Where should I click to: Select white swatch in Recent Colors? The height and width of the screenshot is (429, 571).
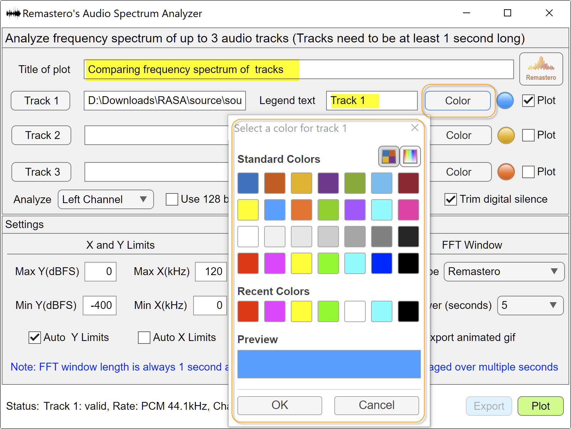click(355, 311)
